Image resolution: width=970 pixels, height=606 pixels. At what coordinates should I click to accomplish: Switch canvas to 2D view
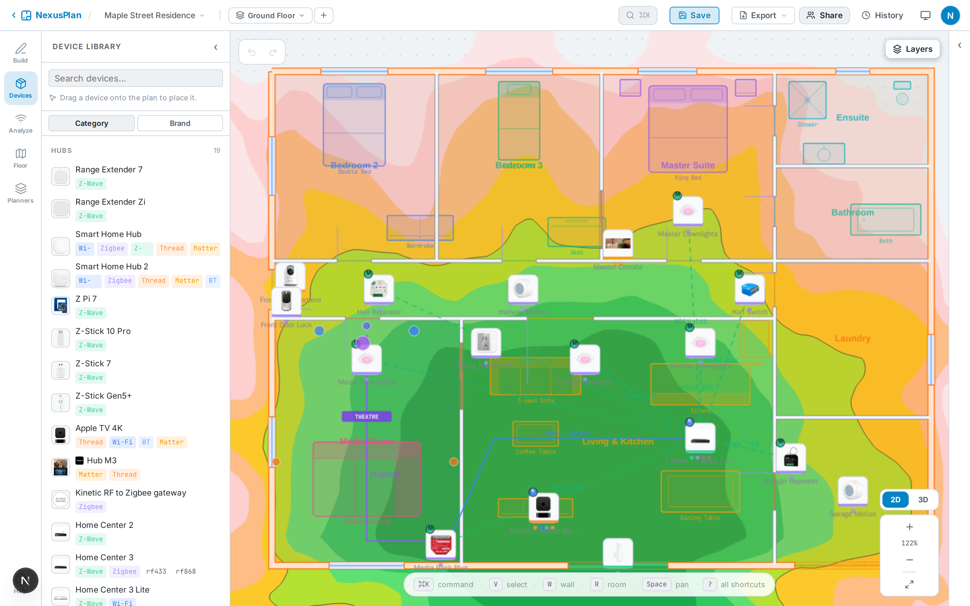(895, 499)
